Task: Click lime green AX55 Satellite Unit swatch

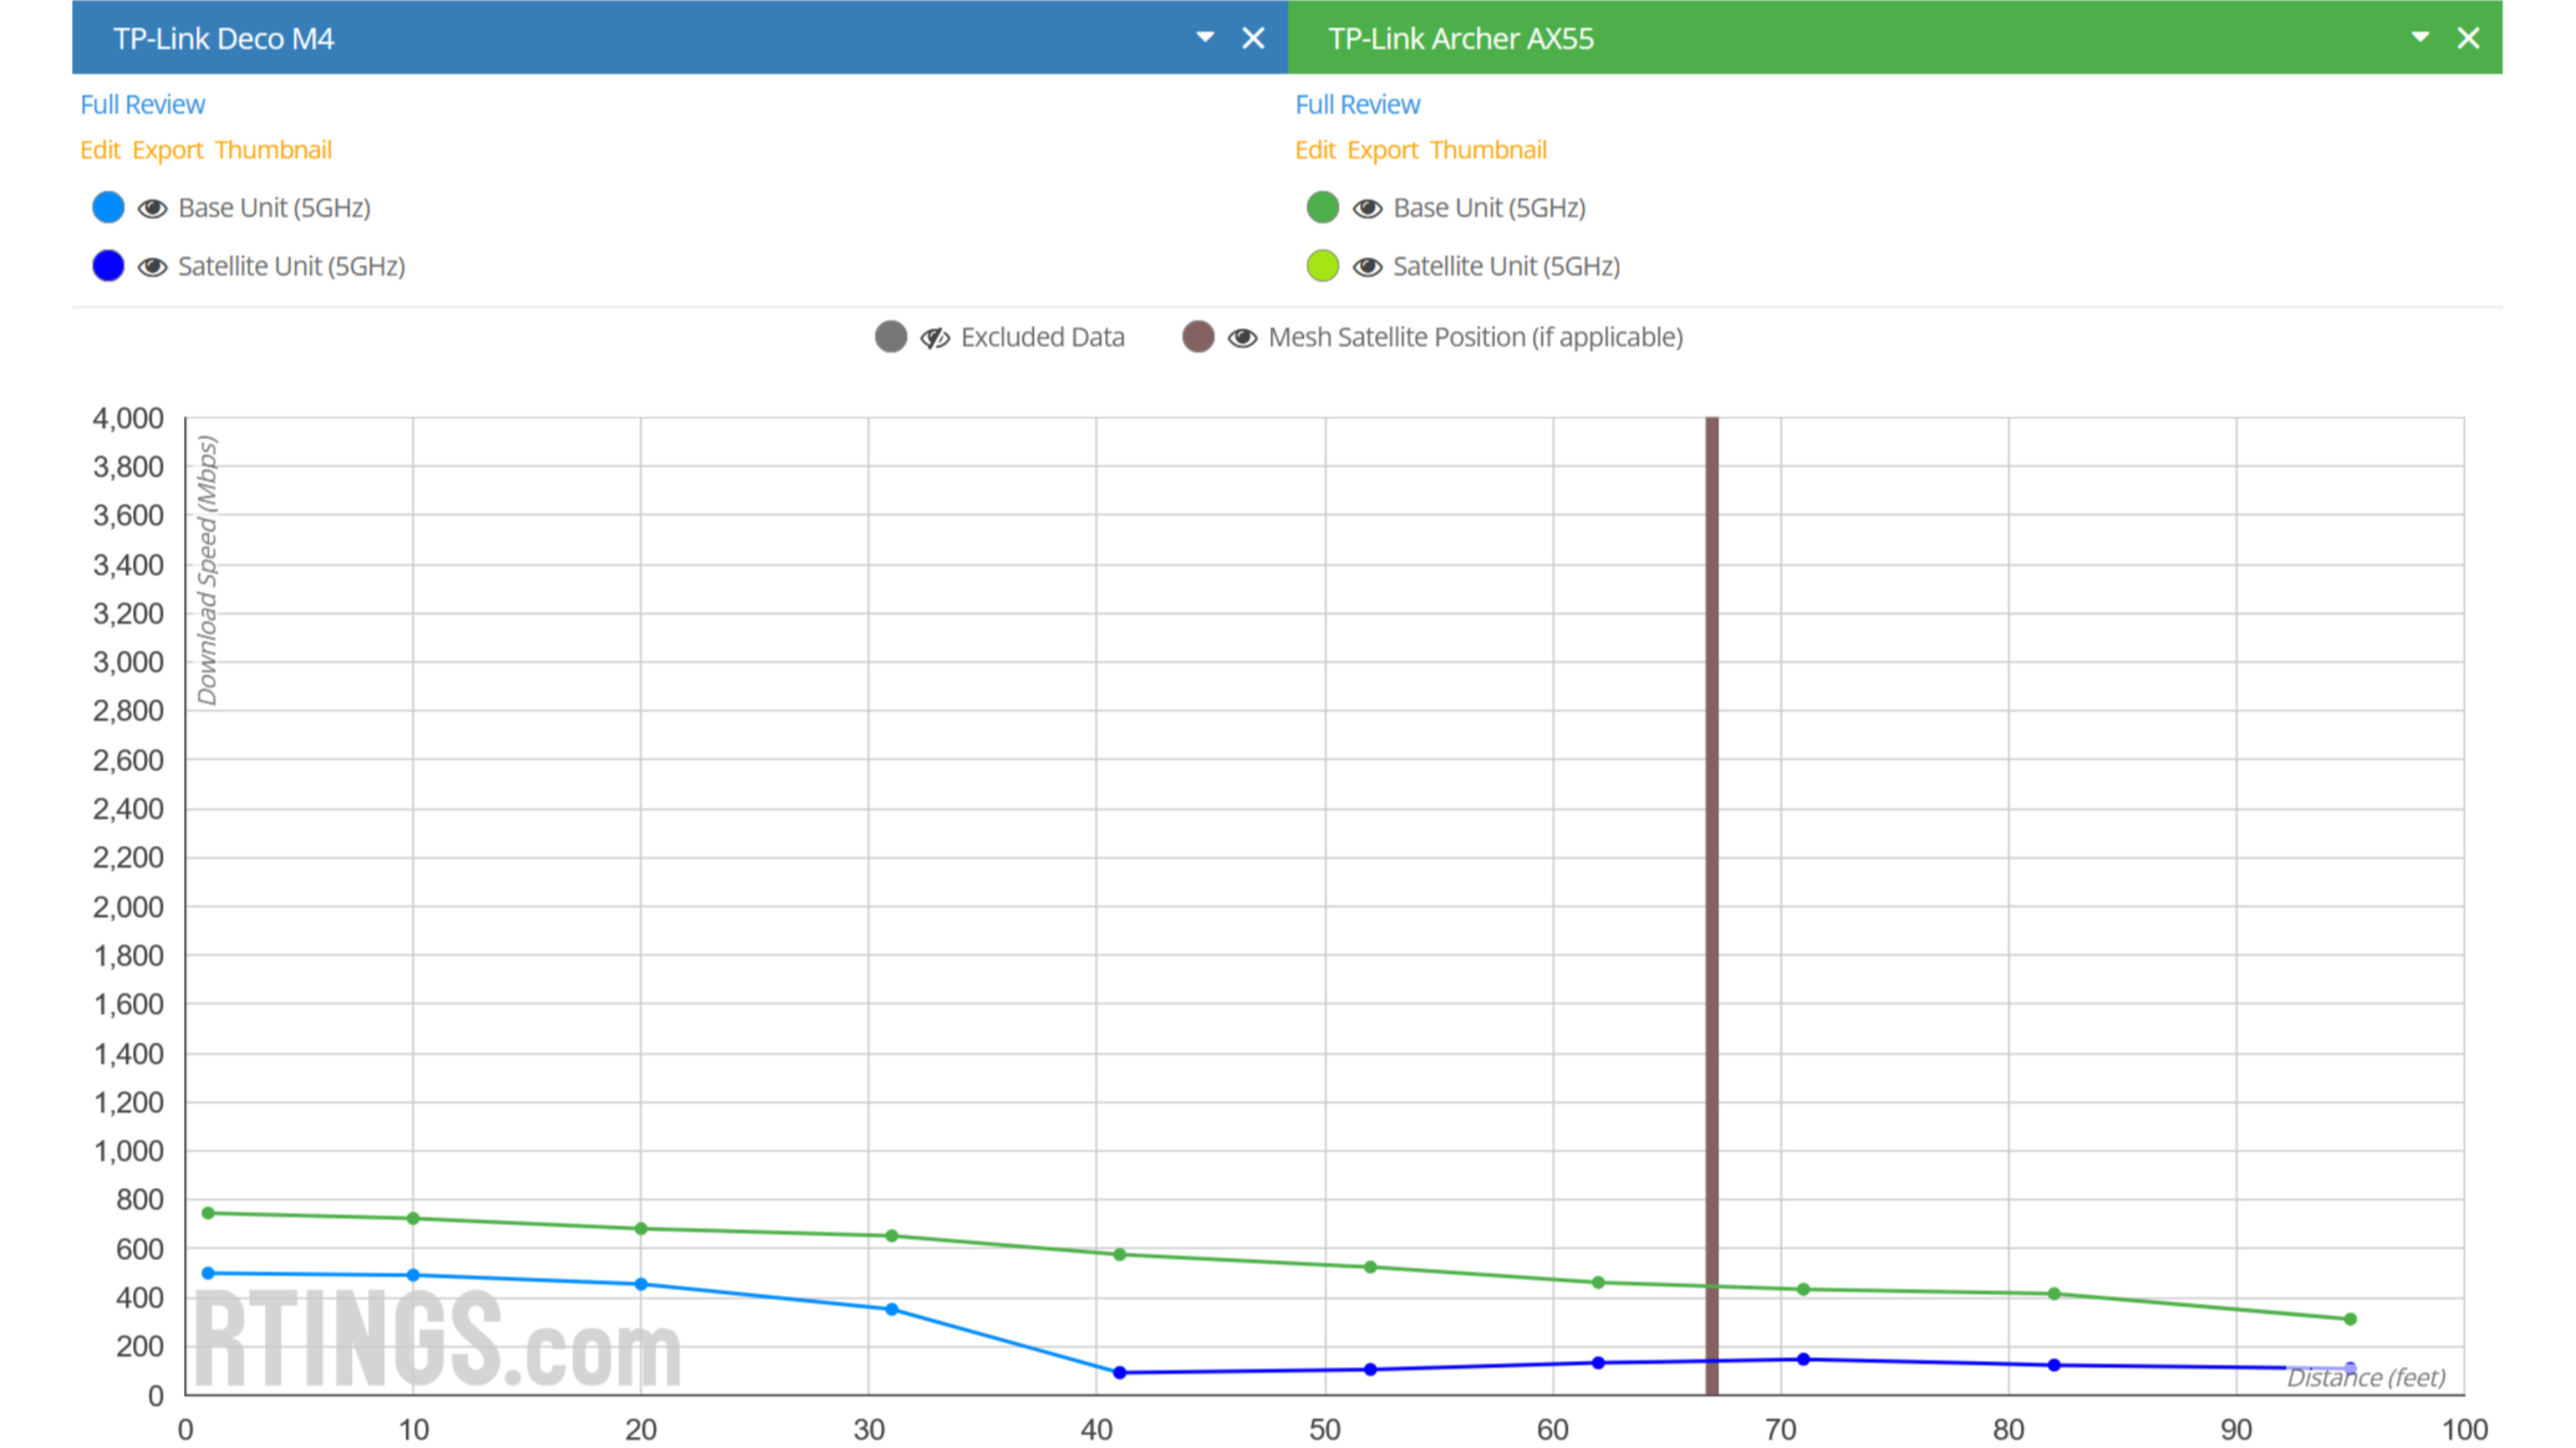Action: (1322, 266)
